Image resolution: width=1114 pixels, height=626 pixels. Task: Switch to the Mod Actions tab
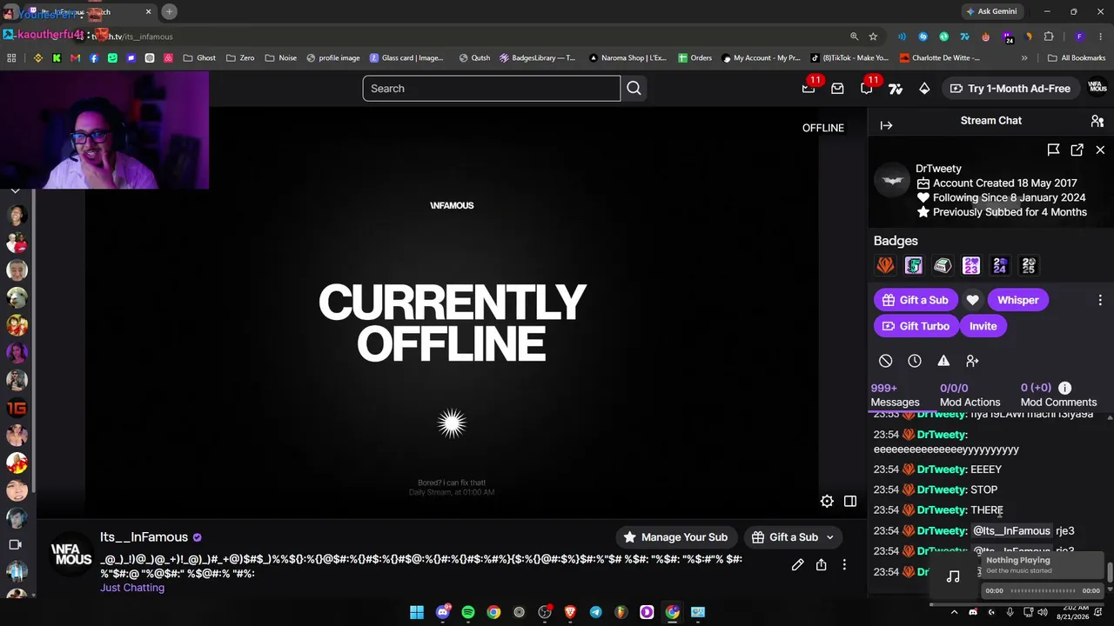click(x=970, y=395)
